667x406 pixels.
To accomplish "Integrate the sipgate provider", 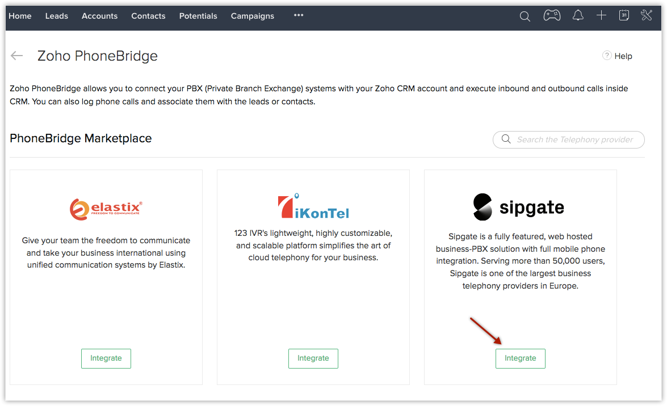I will coord(520,358).
